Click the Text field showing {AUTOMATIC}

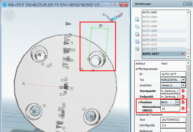(173, 120)
